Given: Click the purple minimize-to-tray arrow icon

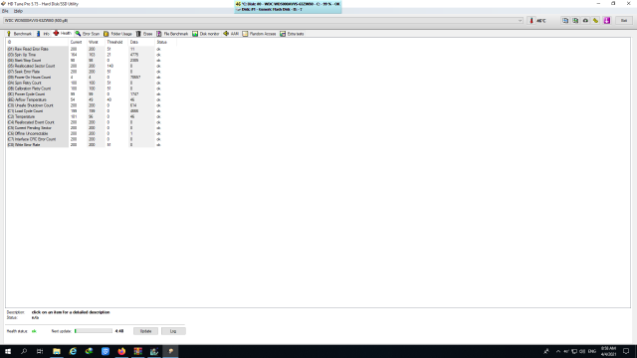Looking at the screenshot, I should point(607,20).
